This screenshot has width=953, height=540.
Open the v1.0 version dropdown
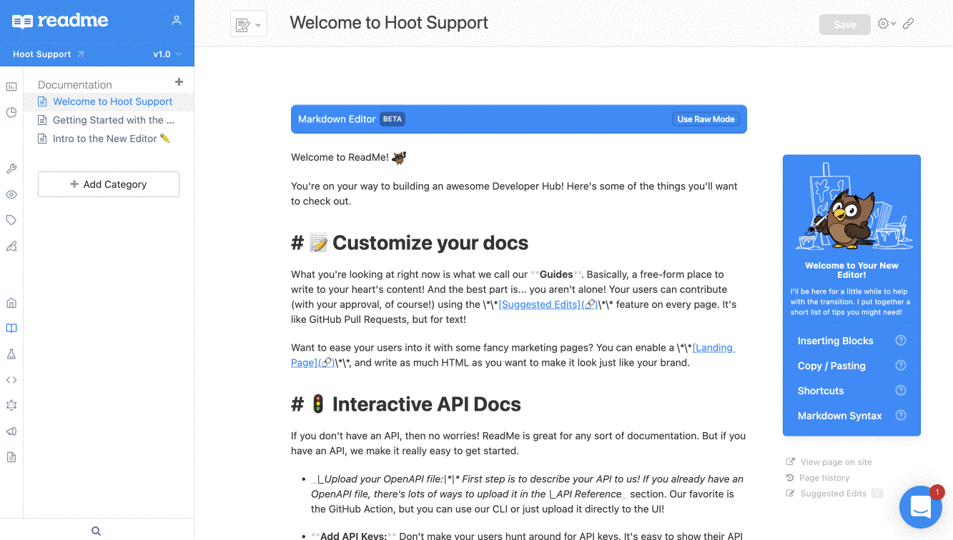167,54
